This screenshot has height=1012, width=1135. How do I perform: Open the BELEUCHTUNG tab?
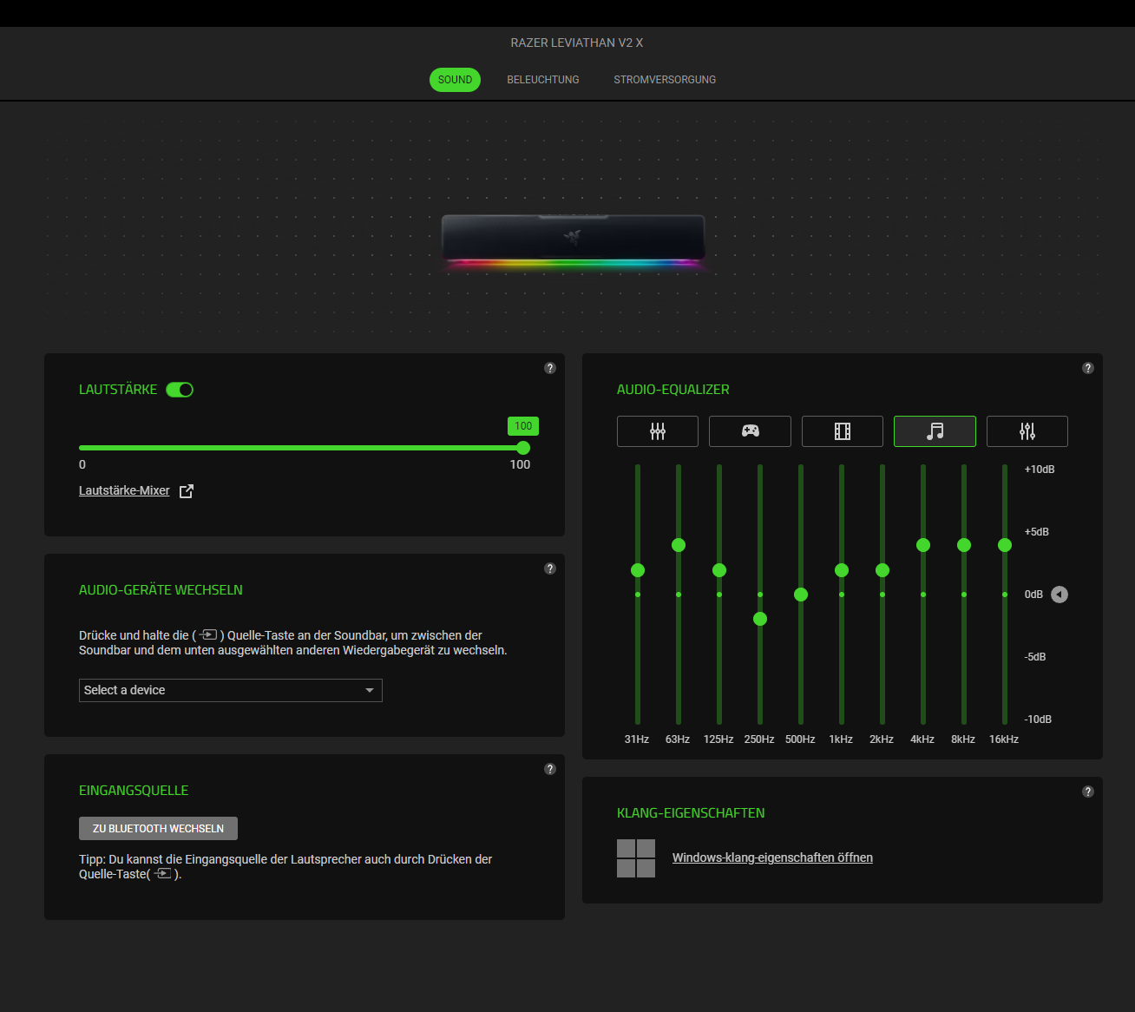tap(543, 80)
